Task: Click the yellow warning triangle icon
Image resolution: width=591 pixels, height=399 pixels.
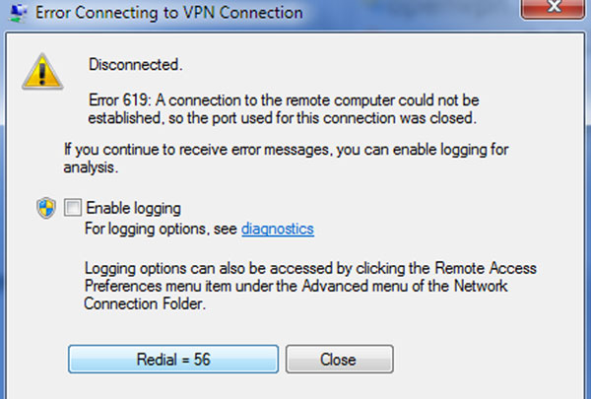Action: pyautogui.click(x=42, y=72)
